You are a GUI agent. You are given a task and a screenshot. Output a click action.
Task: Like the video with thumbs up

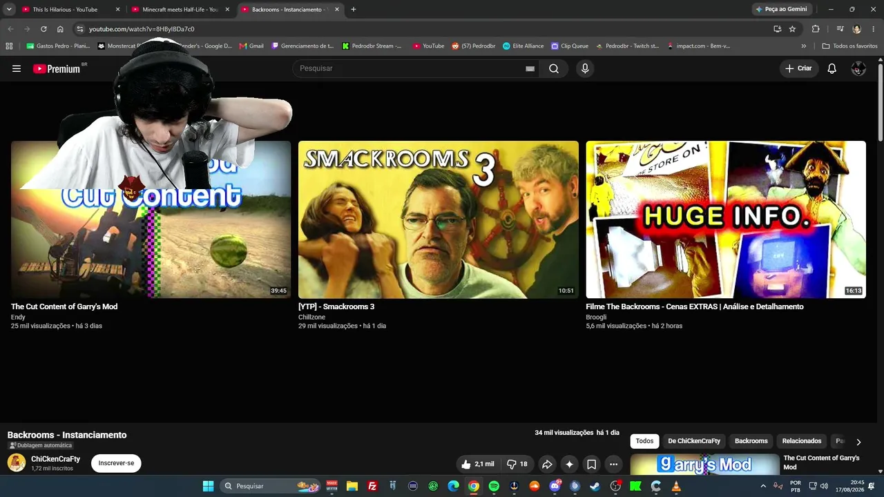[478, 465]
